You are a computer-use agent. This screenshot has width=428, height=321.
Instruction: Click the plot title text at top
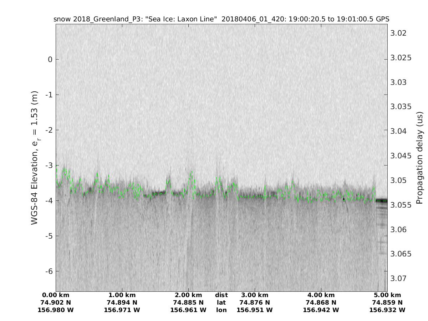[x=221, y=19]
